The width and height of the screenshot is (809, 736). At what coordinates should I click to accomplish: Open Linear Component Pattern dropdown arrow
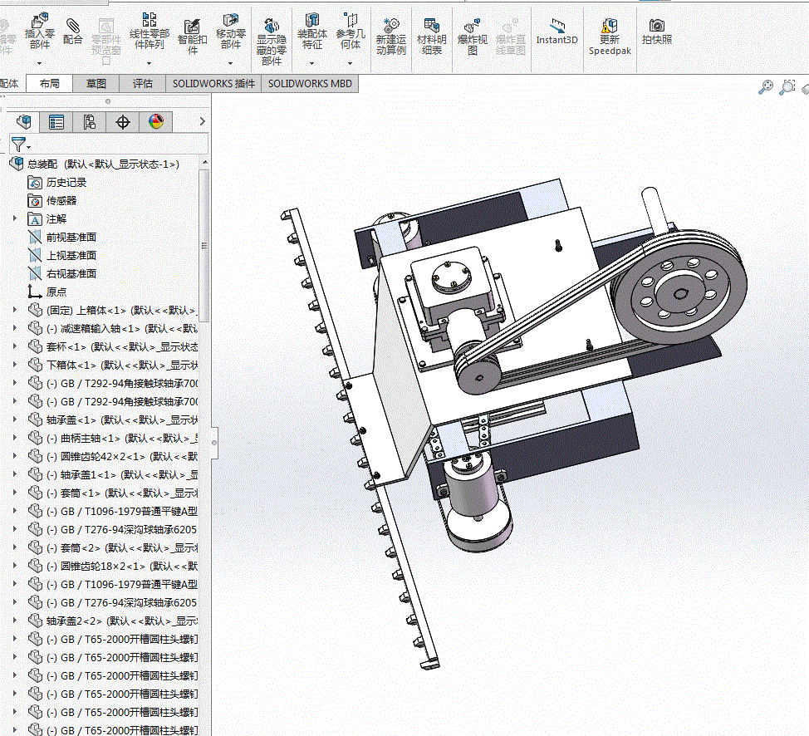149,62
